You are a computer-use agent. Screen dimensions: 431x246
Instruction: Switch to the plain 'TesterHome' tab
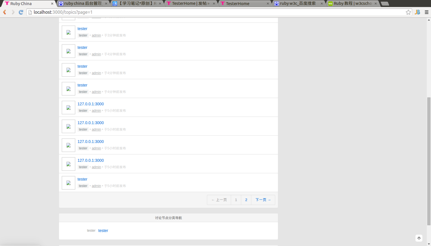244,4
